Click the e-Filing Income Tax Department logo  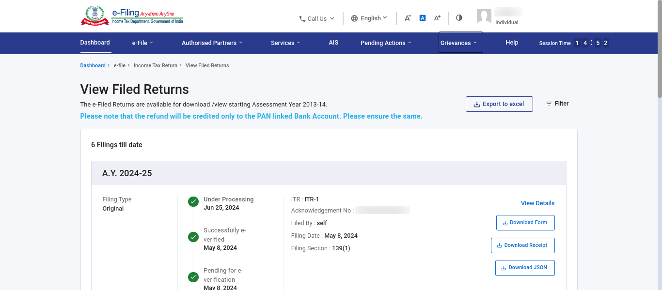[x=132, y=16]
